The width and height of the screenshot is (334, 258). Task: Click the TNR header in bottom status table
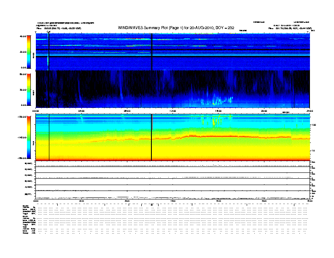pyautogui.click(x=24, y=227)
